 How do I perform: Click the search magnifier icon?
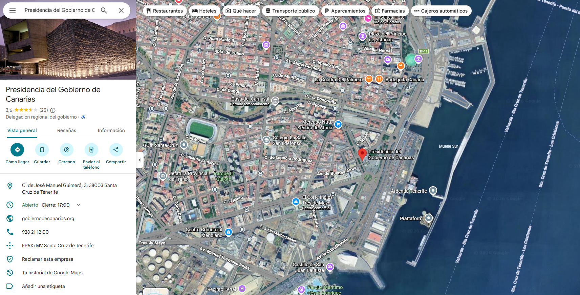pos(104,10)
